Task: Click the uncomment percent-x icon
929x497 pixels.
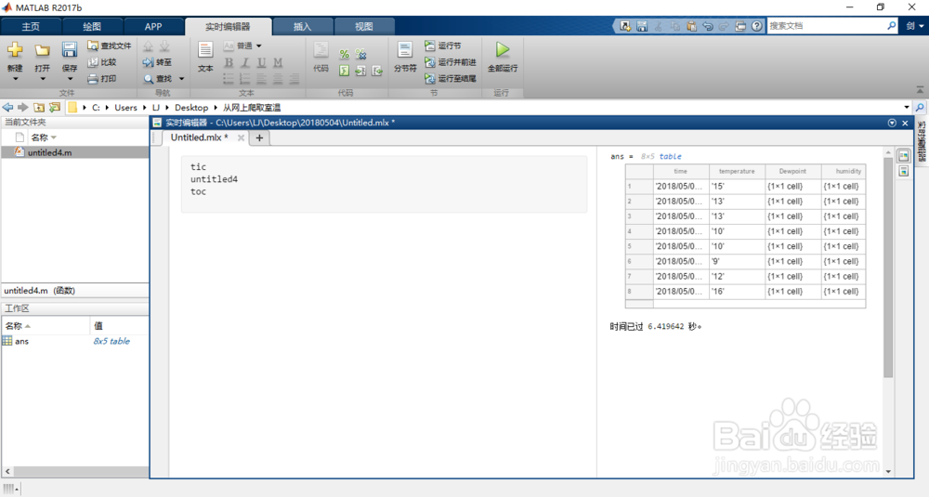Action: [x=360, y=55]
